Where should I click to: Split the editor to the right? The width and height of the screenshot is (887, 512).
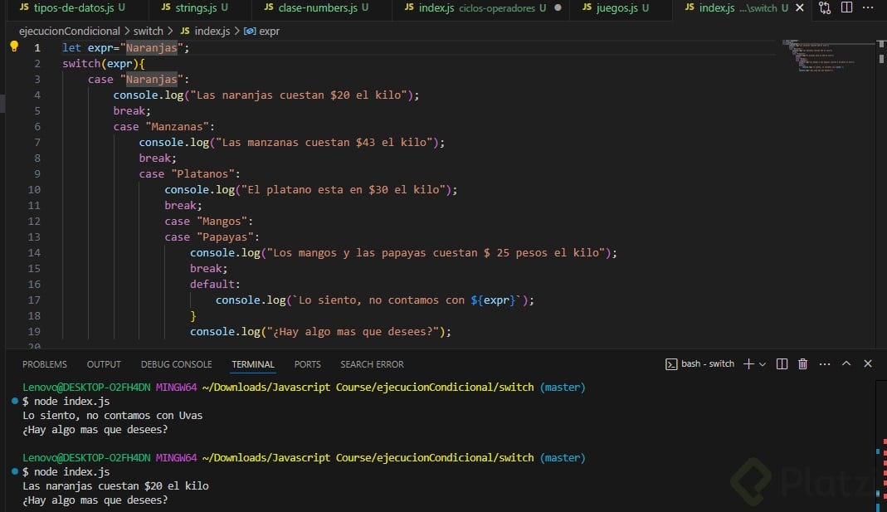click(x=847, y=7)
